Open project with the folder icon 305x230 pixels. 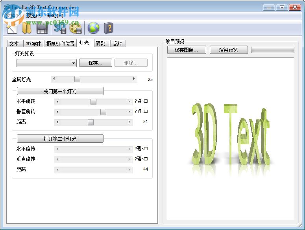click(x=26, y=28)
